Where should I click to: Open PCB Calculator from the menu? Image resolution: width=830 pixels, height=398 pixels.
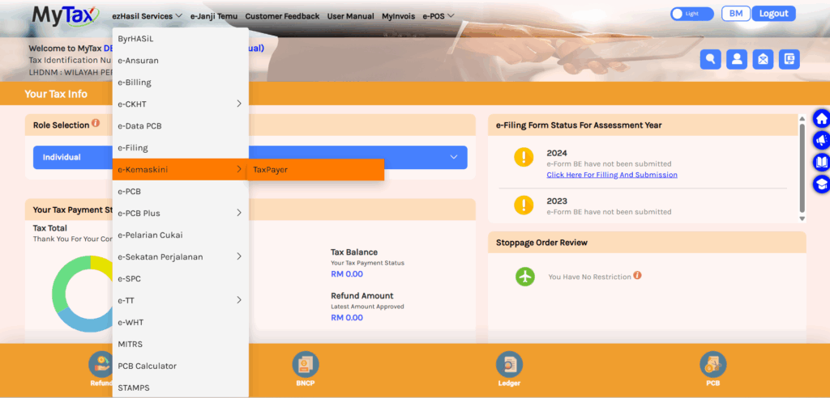click(x=180, y=365)
